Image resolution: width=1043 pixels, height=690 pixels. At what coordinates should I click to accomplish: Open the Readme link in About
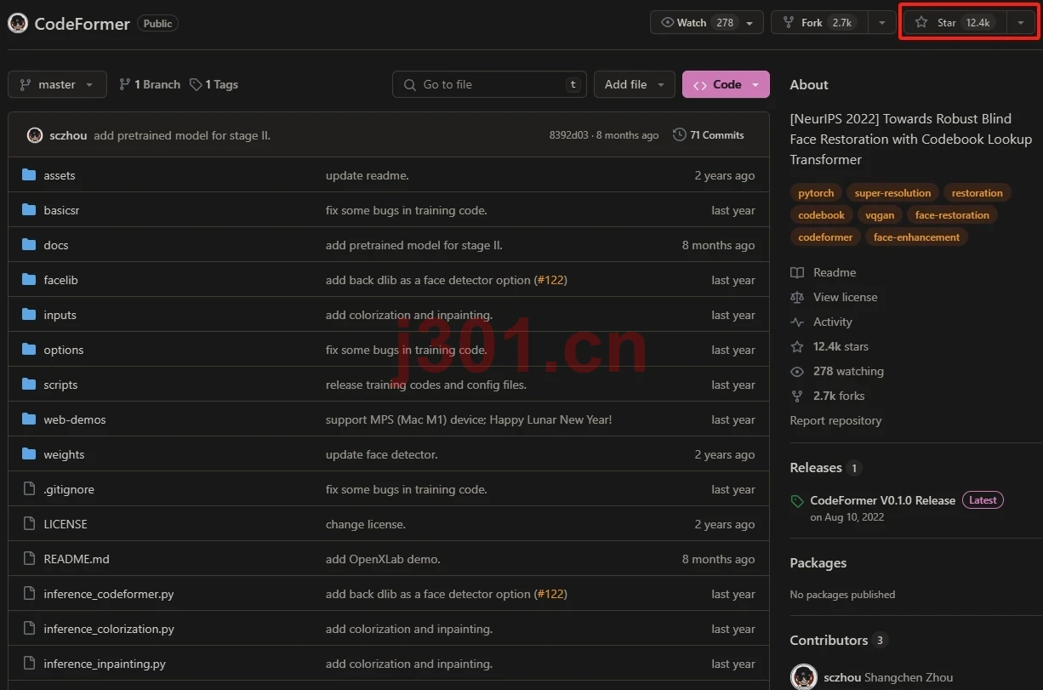835,272
